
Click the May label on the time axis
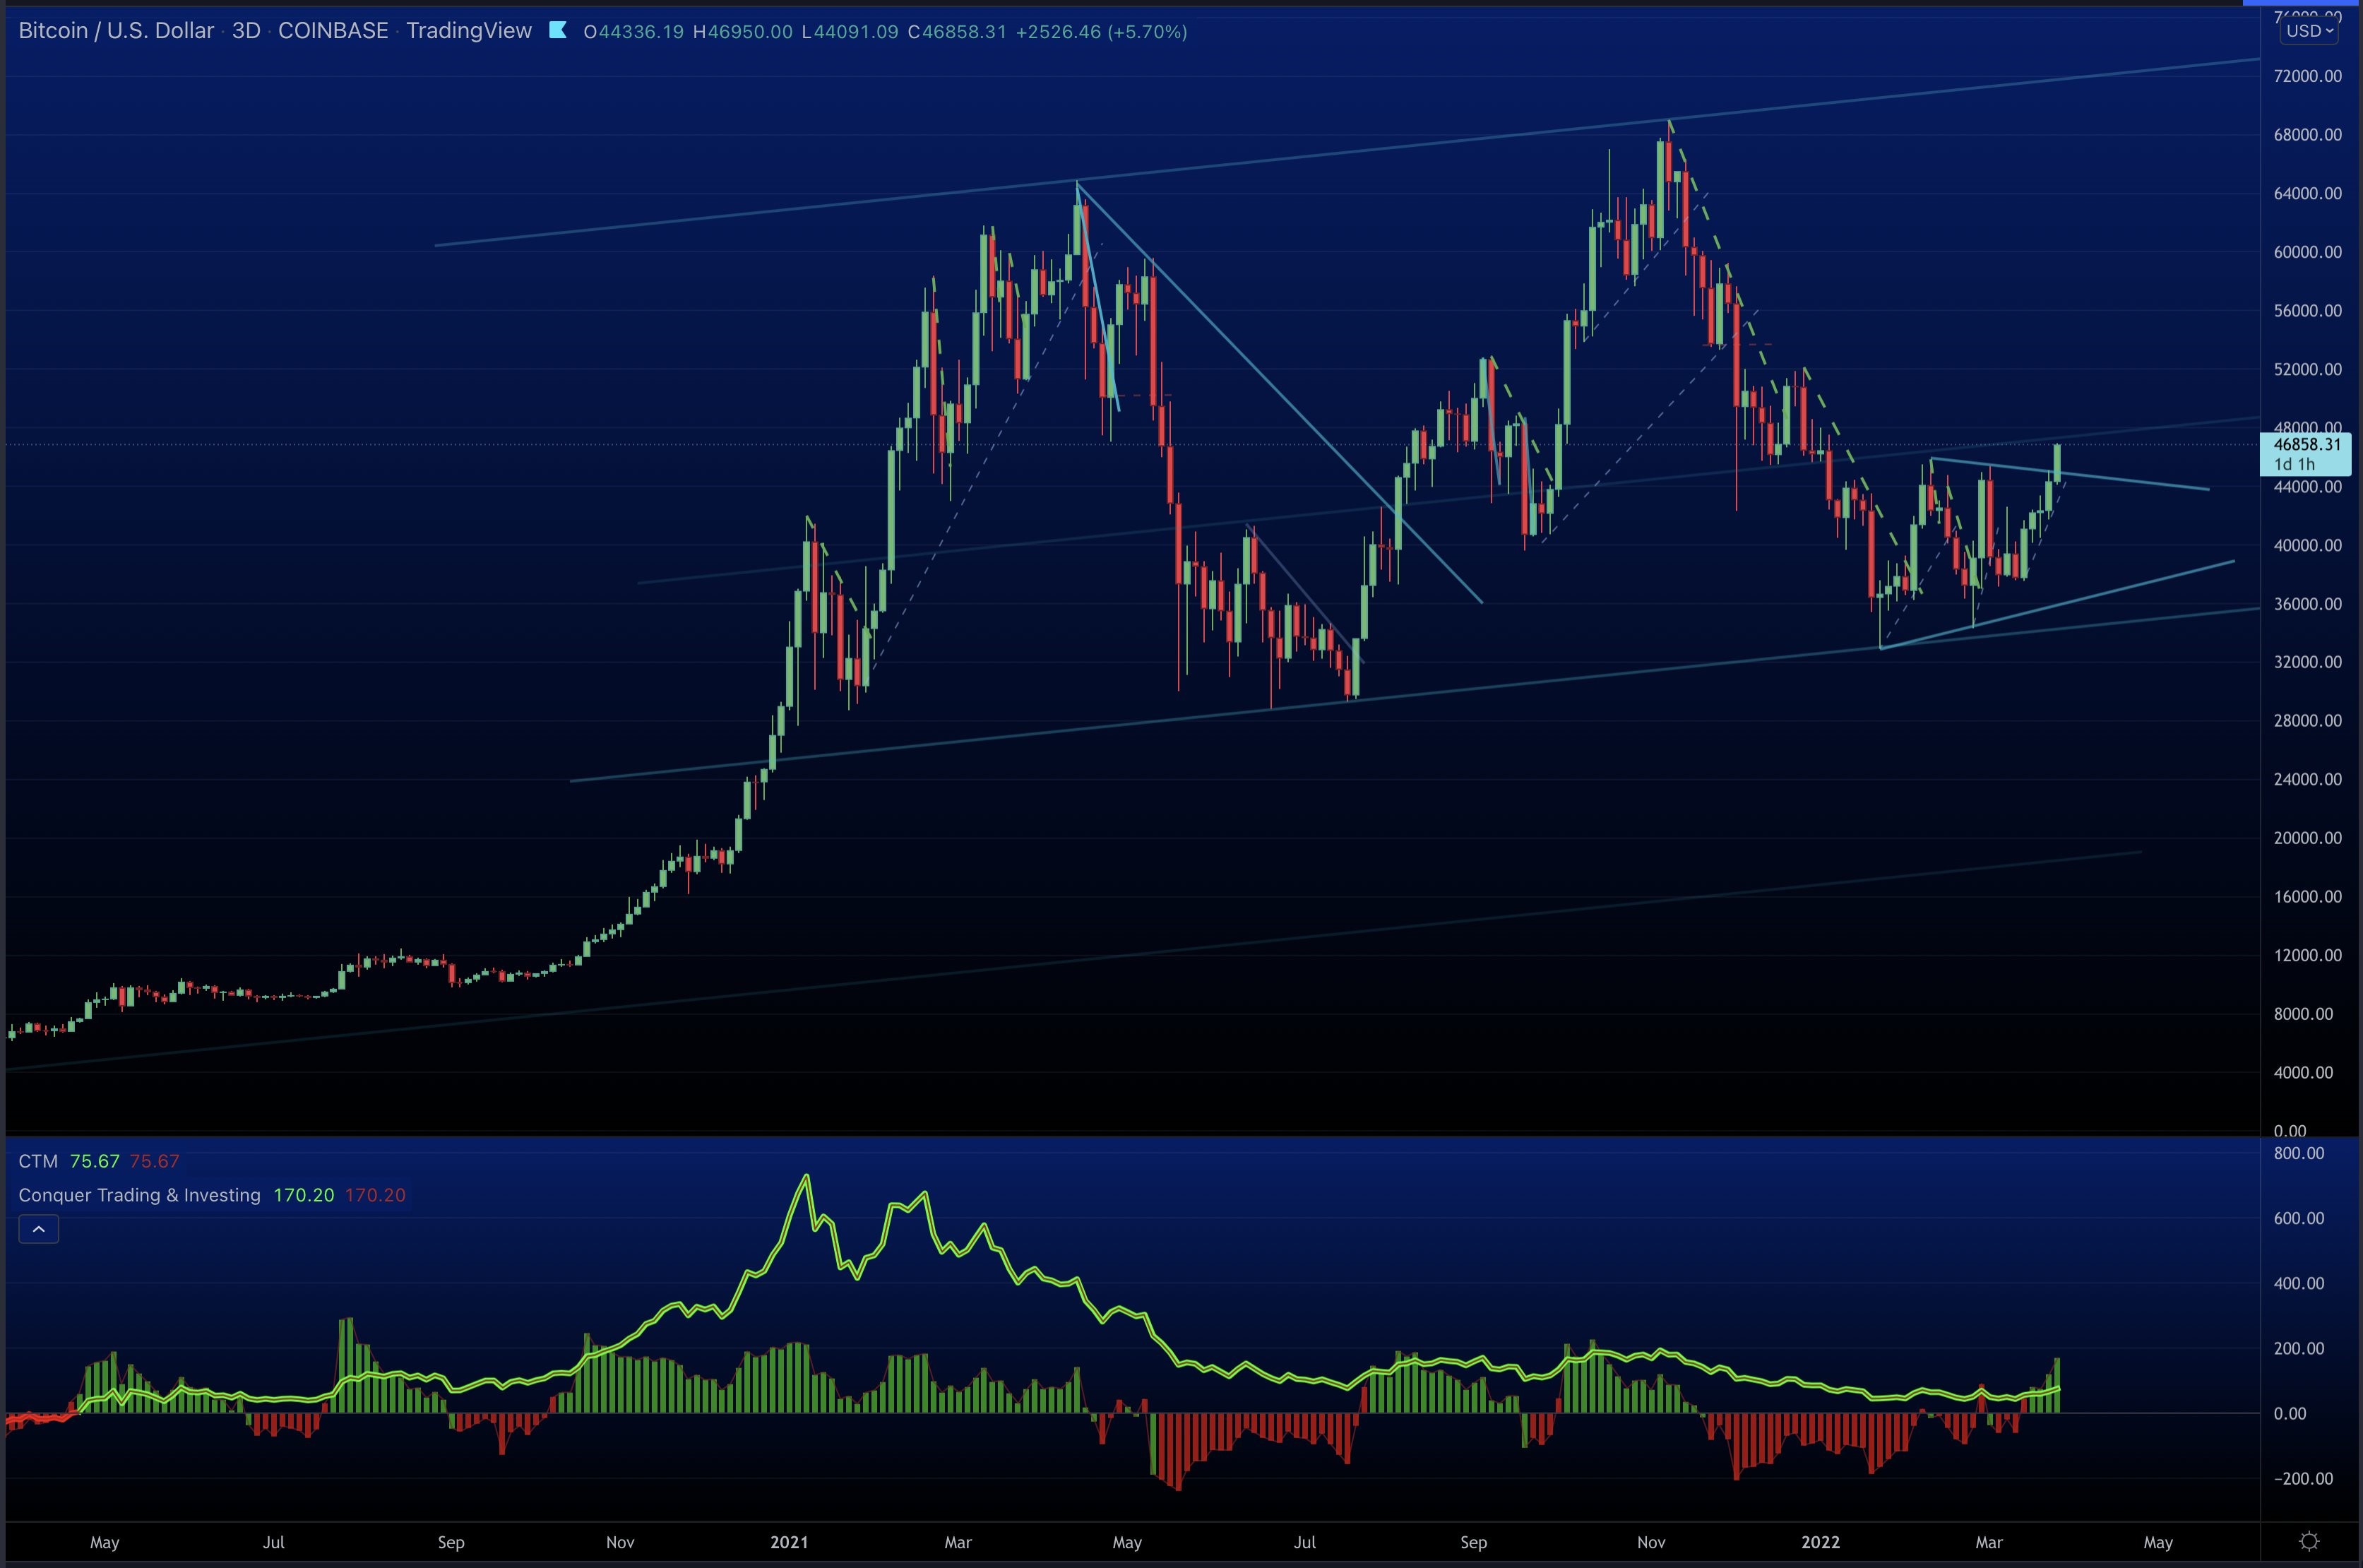[x=104, y=1543]
